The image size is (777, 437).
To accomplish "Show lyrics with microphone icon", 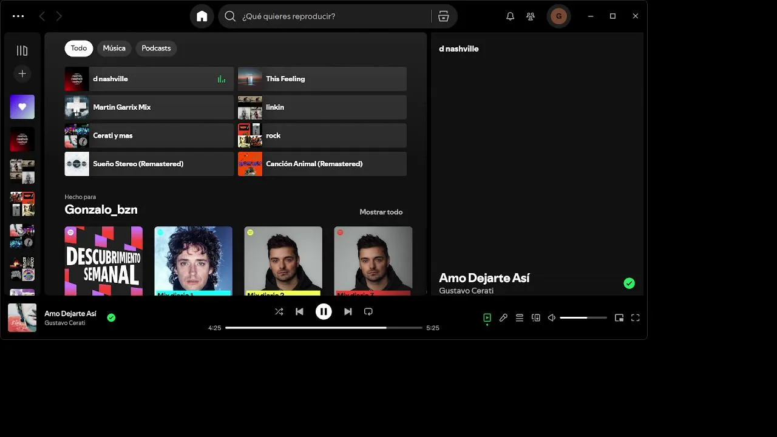I will click(x=503, y=317).
